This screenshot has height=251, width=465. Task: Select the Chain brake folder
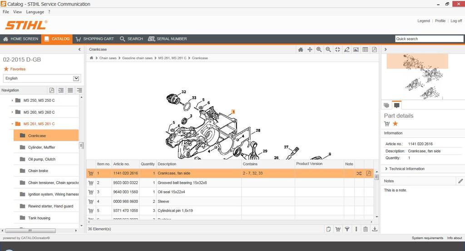(x=46, y=171)
